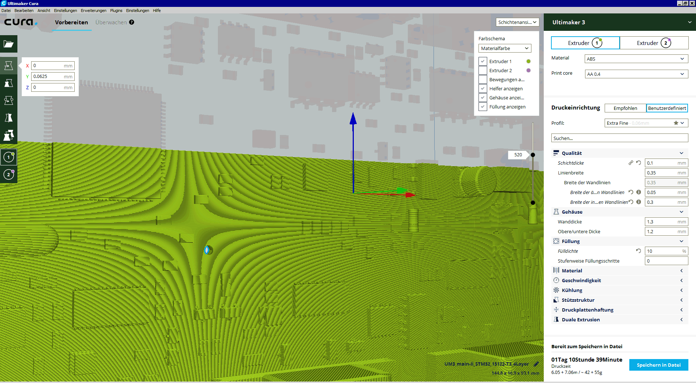Open the Erweiterungen menu
The height and width of the screenshot is (383, 696).
pos(94,11)
